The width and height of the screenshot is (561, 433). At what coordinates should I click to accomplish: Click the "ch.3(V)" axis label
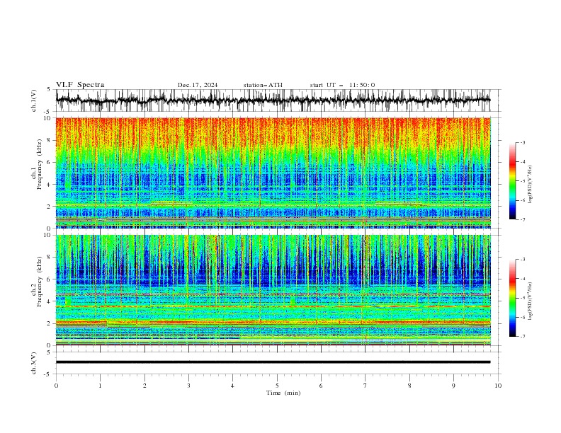point(34,363)
